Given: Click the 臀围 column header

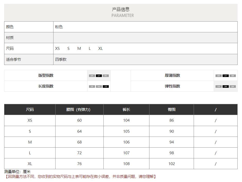Looking at the screenshot, I should click(172, 110).
